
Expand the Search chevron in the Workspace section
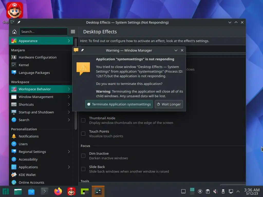click(x=69, y=120)
